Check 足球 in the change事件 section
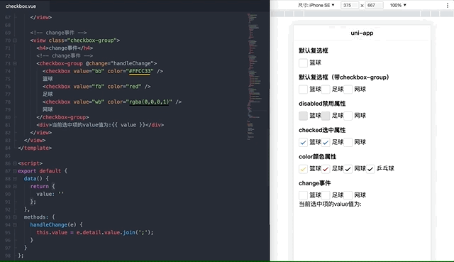The image size is (454, 262). pyautogui.click(x=326, y=195)
